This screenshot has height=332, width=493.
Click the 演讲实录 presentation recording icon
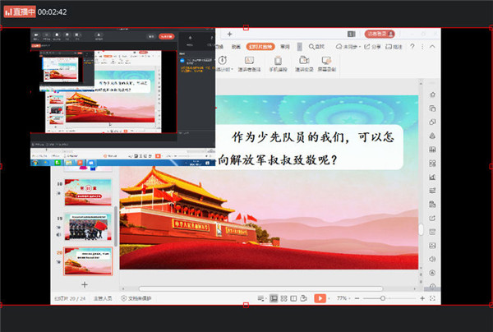coord(304,60)
